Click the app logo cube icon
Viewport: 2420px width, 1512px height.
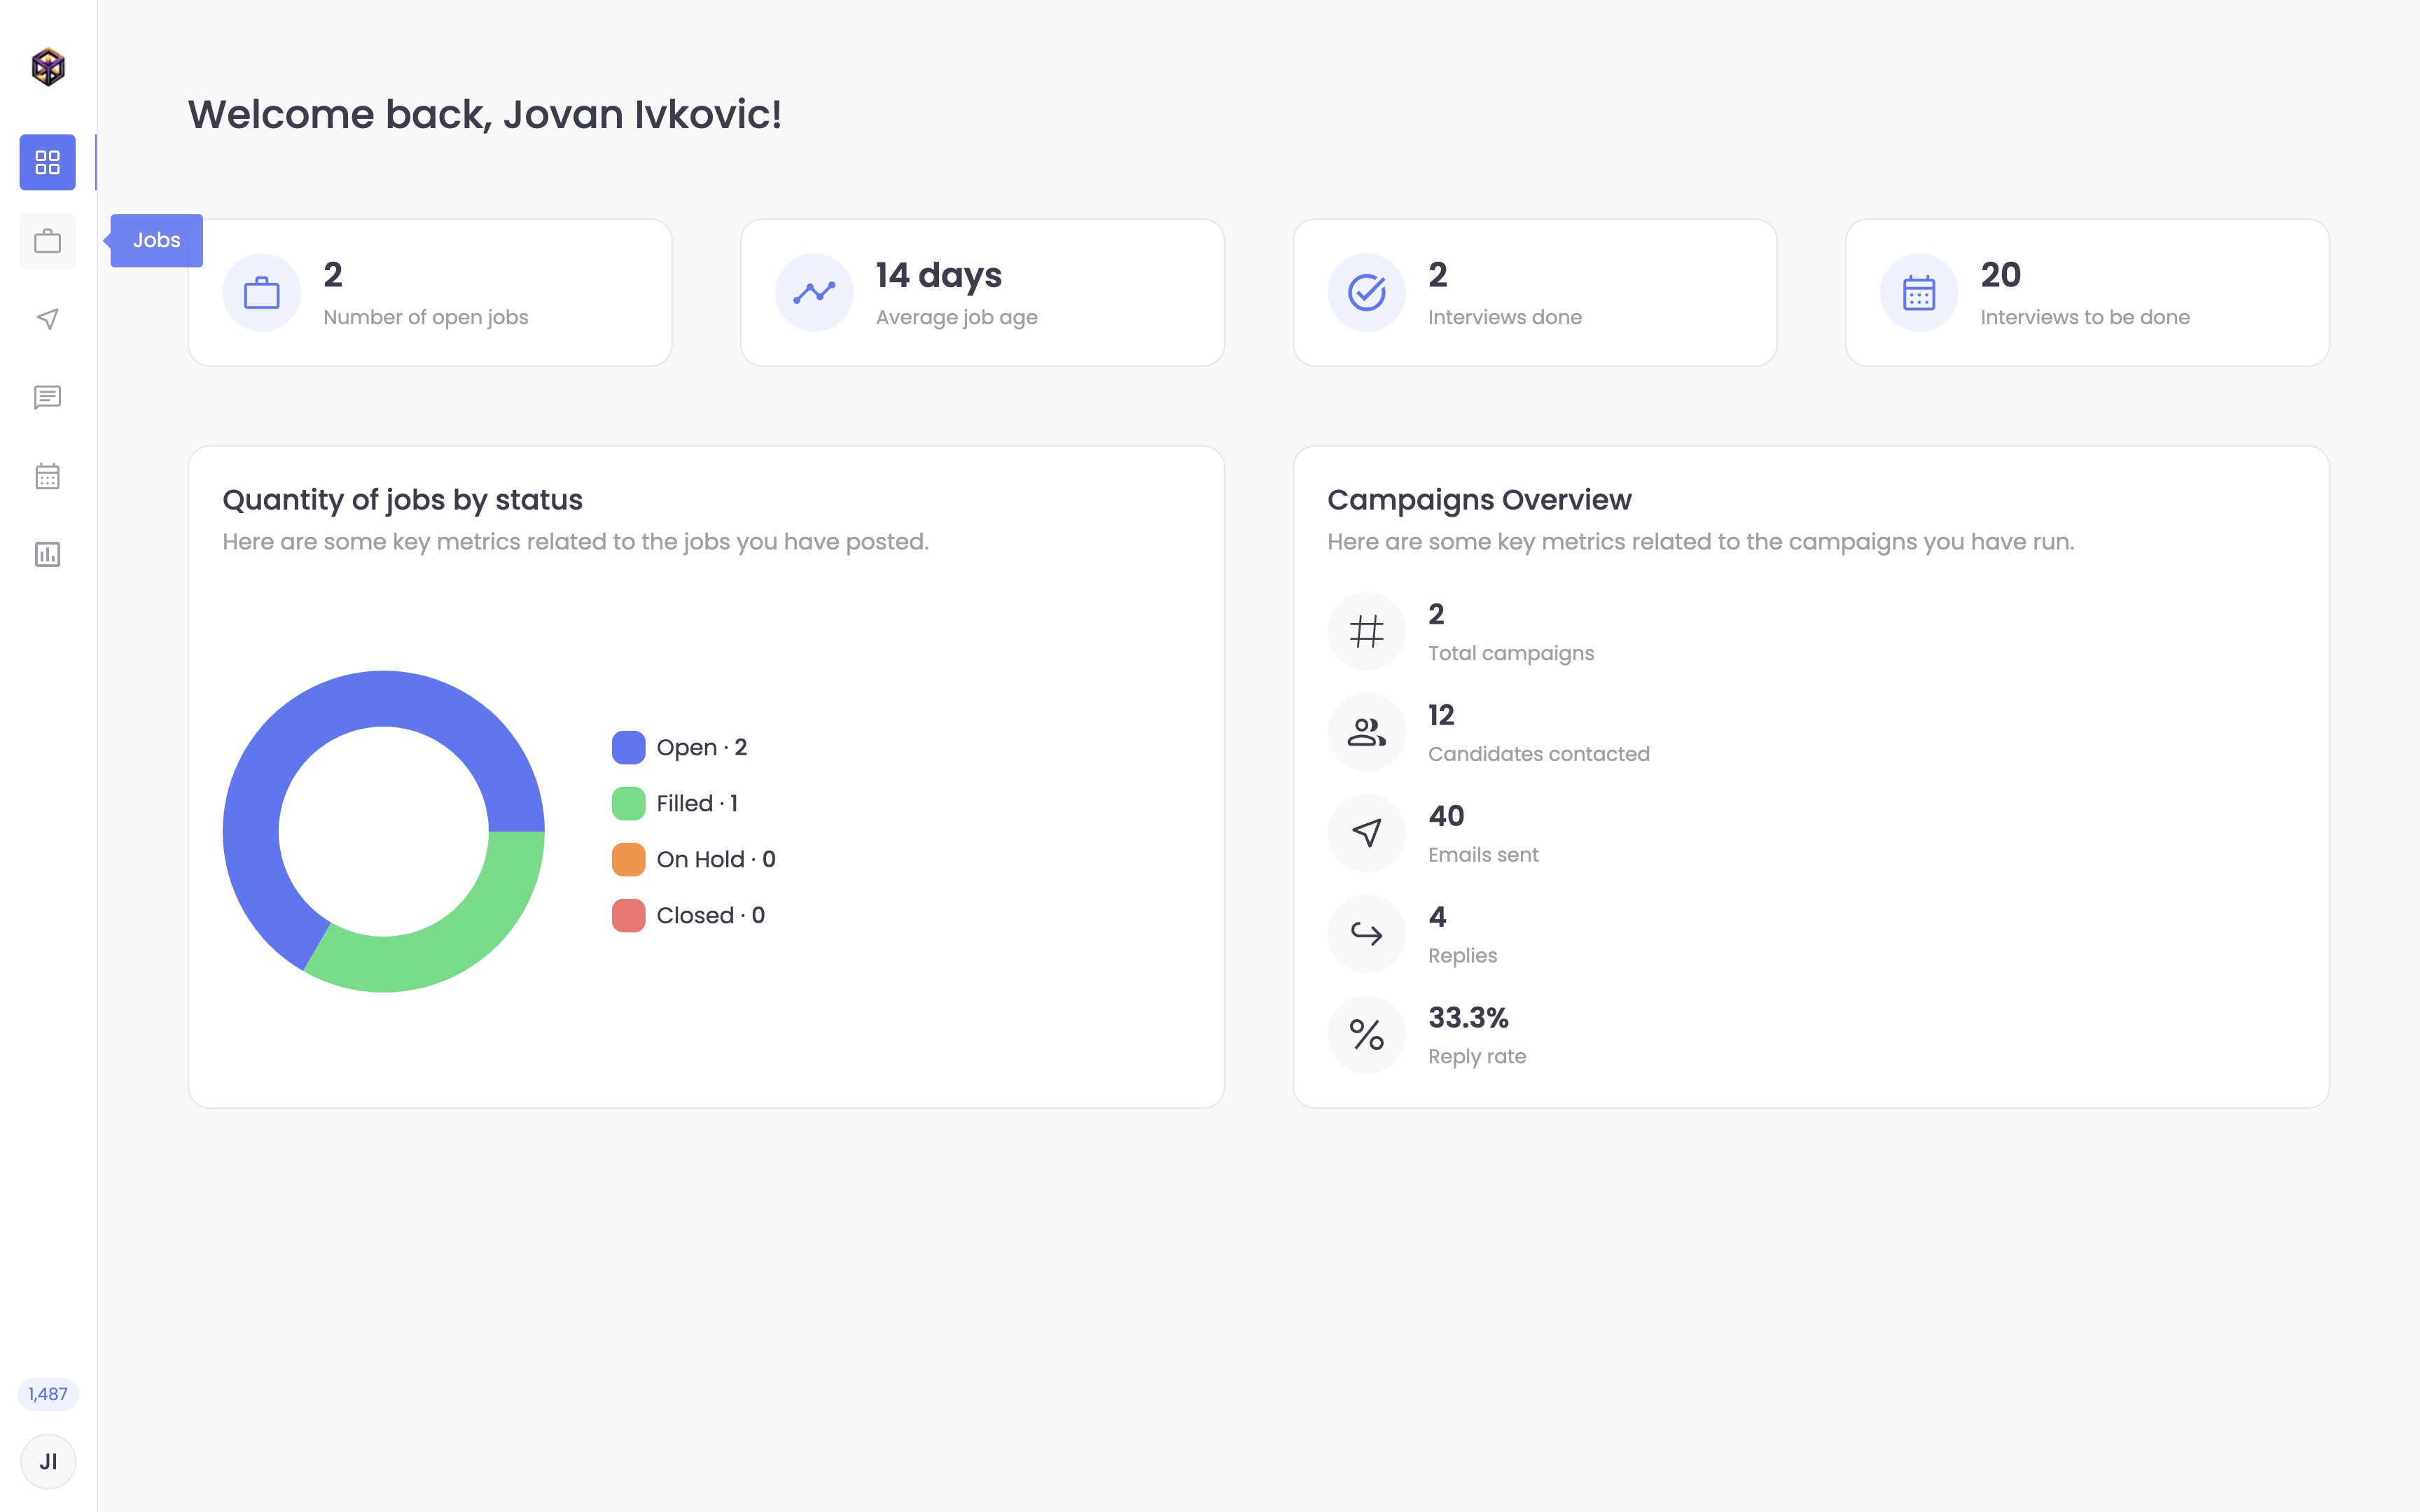(x=48, y=67)
